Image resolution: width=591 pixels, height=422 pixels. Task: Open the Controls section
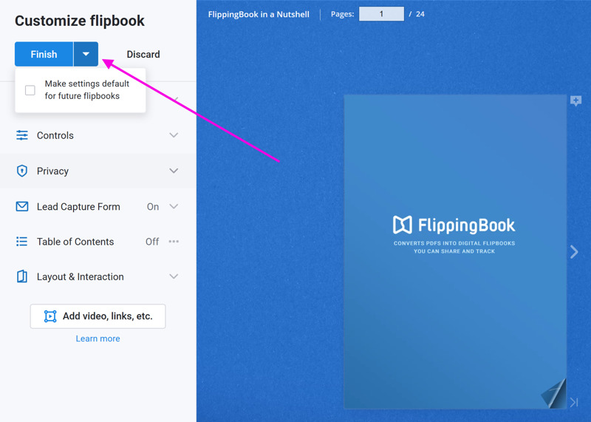click(x=98, y=135)
